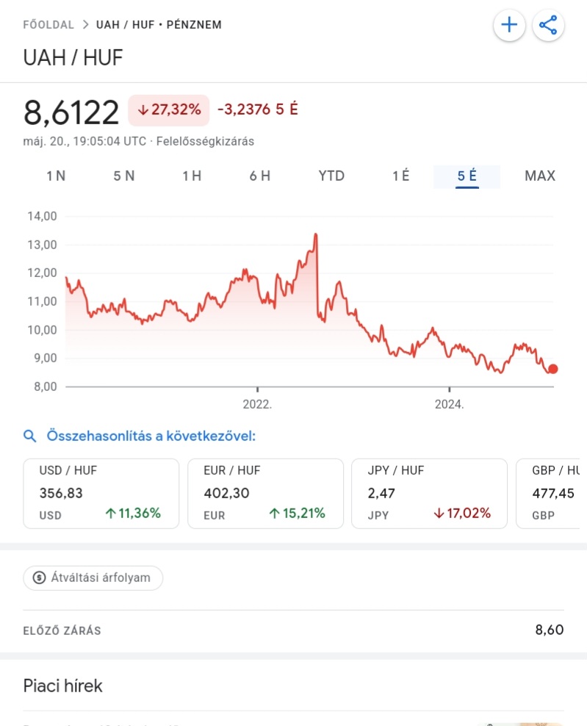This screenshot has width=587, height=726.
Task: Open the JPY / HUF comparison card
Action: (429, 494)
